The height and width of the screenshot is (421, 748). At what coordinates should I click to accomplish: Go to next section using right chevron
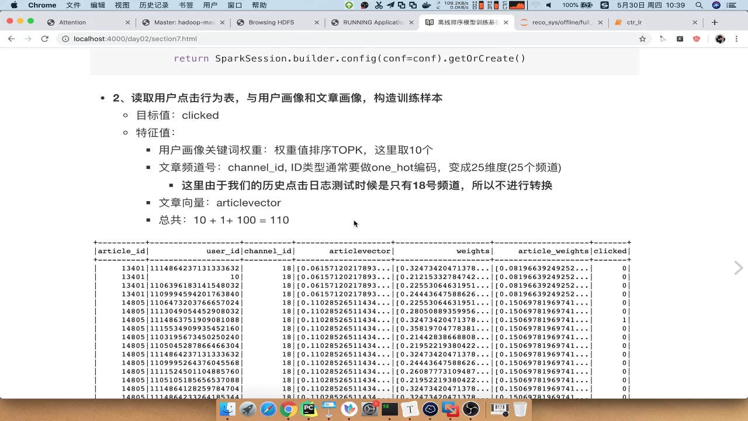(739, 268)
